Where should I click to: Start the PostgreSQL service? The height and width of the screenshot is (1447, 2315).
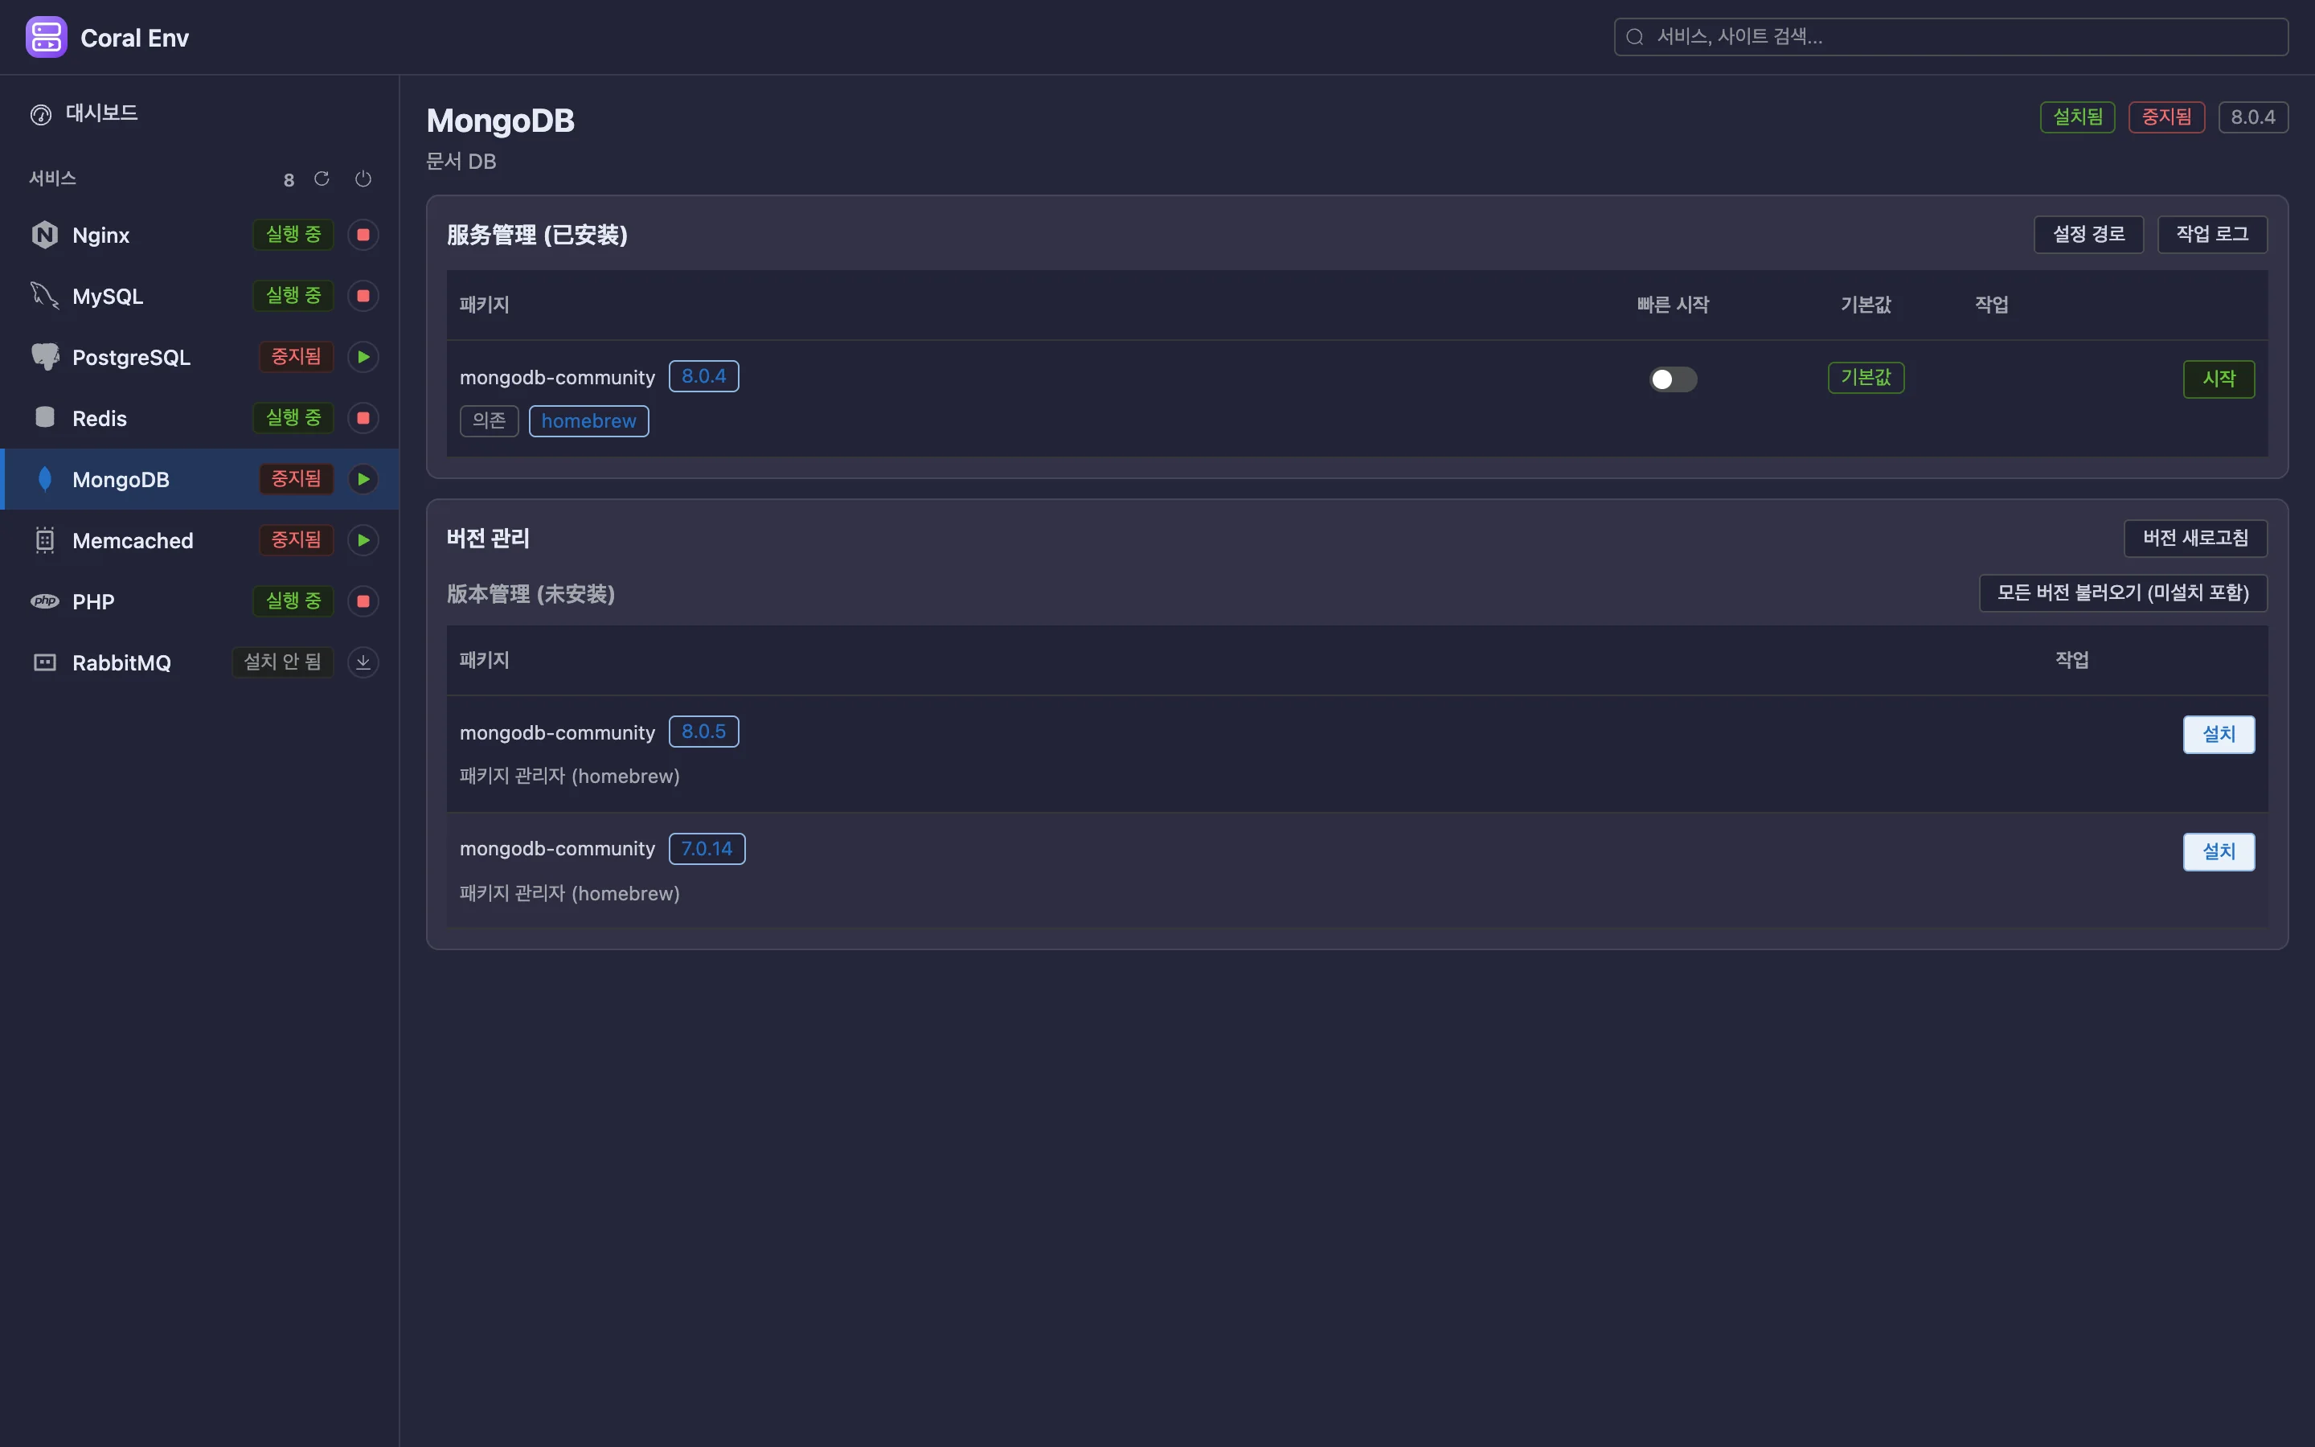[363, 357]
